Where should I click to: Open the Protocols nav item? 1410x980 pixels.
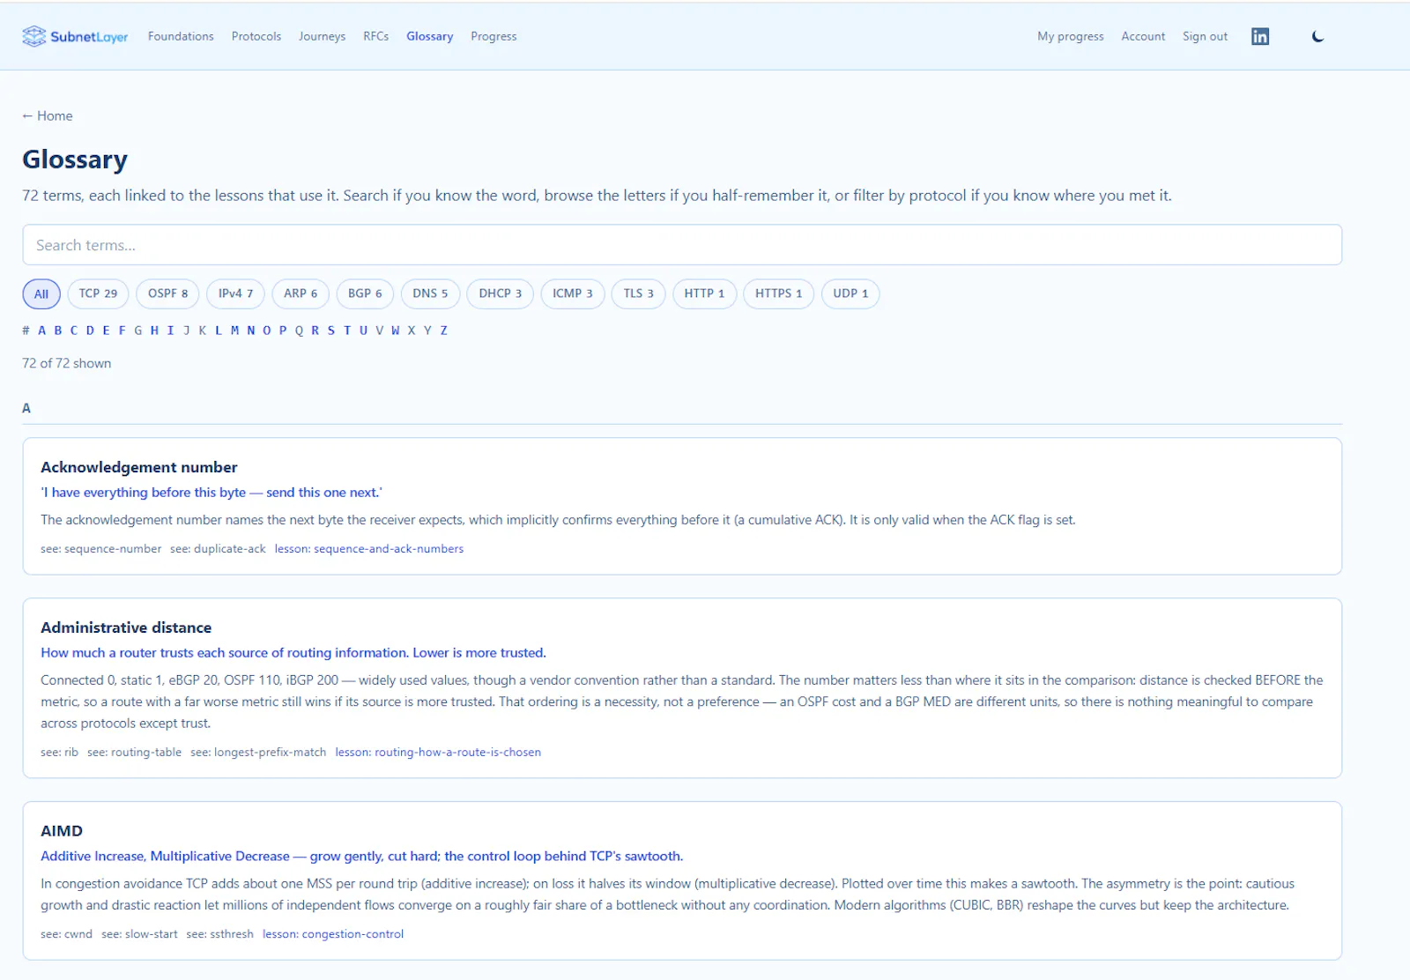pos(256,36)
